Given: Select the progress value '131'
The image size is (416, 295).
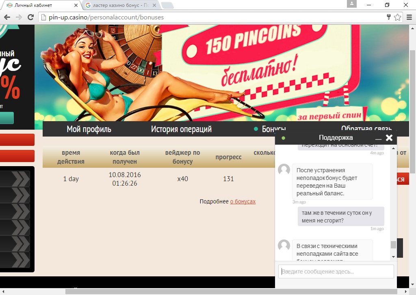Looking at the screenshot, I should tap(228, 179).
